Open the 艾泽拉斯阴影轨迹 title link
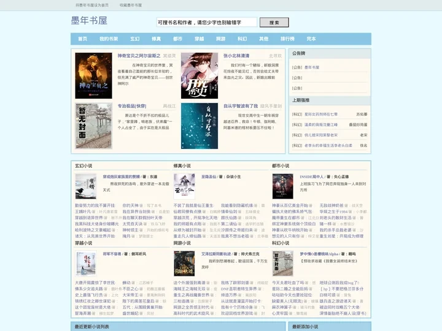Viewport: 442px width, 331px height. tap(215, 254)
